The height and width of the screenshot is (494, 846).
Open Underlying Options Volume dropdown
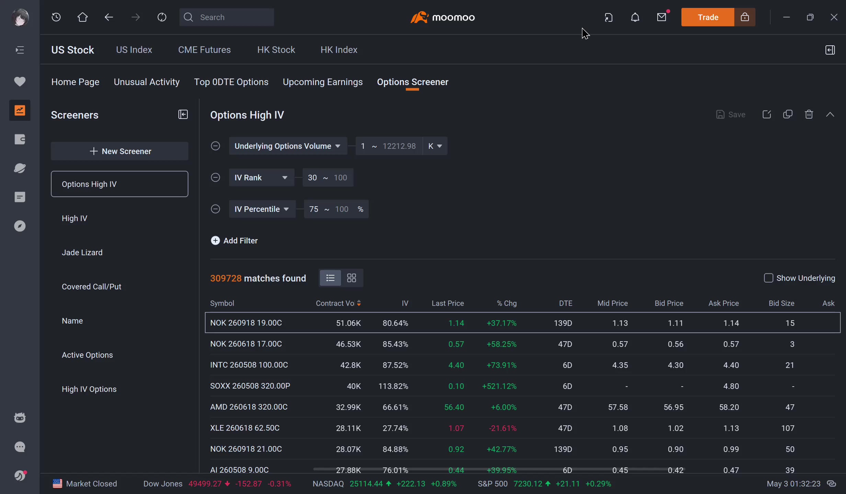pyautogui.click(x=288, y=146)
